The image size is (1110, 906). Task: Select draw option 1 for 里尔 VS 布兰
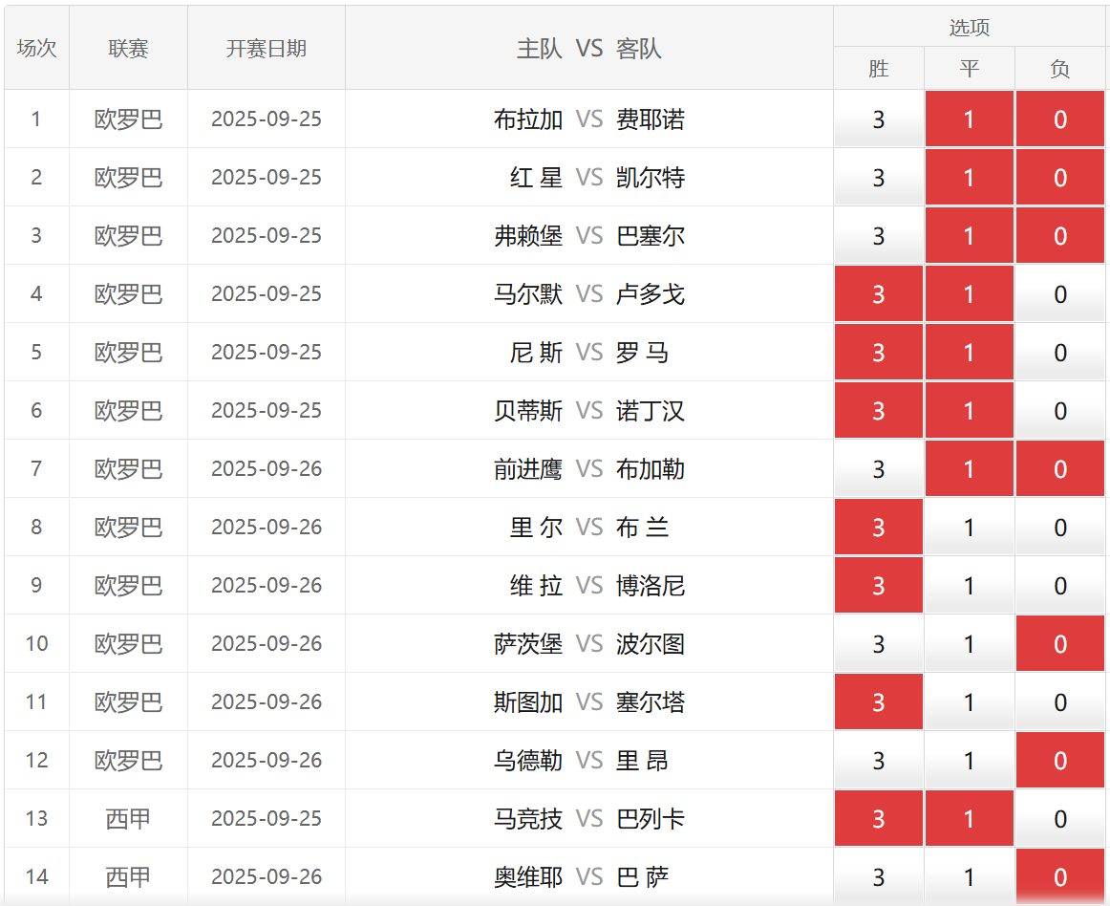coord(969,528)
